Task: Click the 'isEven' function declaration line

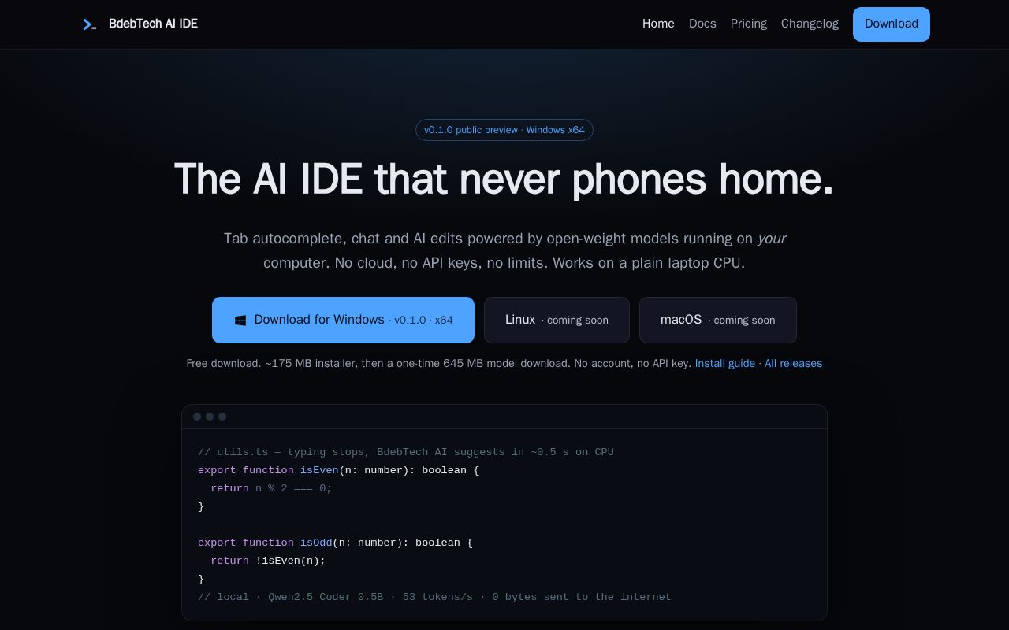Action: [x=338, y=470]
